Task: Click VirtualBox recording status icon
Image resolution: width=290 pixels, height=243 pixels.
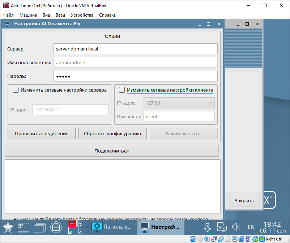Action: tap(241, 239)
